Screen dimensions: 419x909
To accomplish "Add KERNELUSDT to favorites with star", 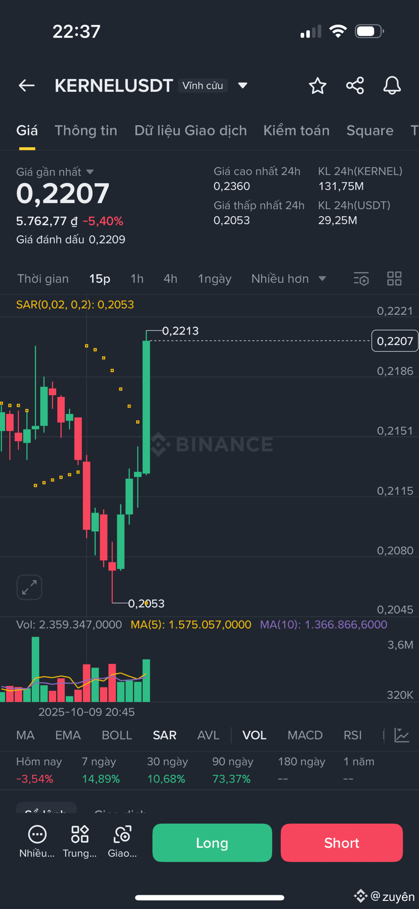I will coord(318,86).
